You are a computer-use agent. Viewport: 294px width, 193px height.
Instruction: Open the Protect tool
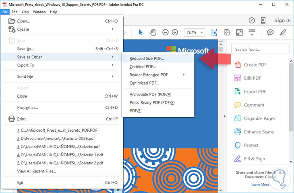(246, 145)
